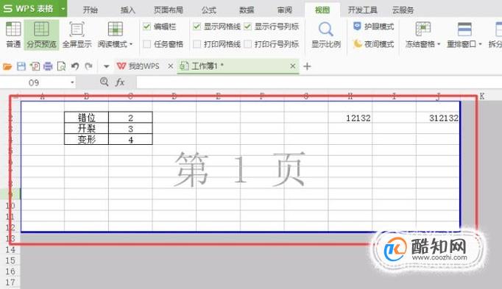Turn on 夜间模式 night mode
This screenshot has height=289, width=502.
(x=373, y=44)
